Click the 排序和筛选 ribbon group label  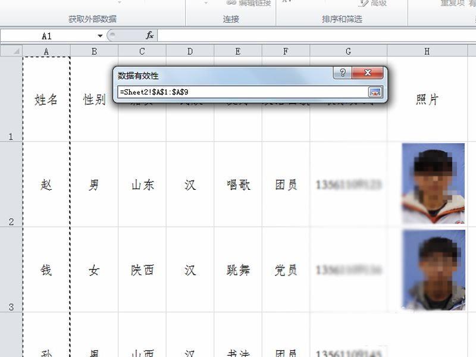click(342, 18)
